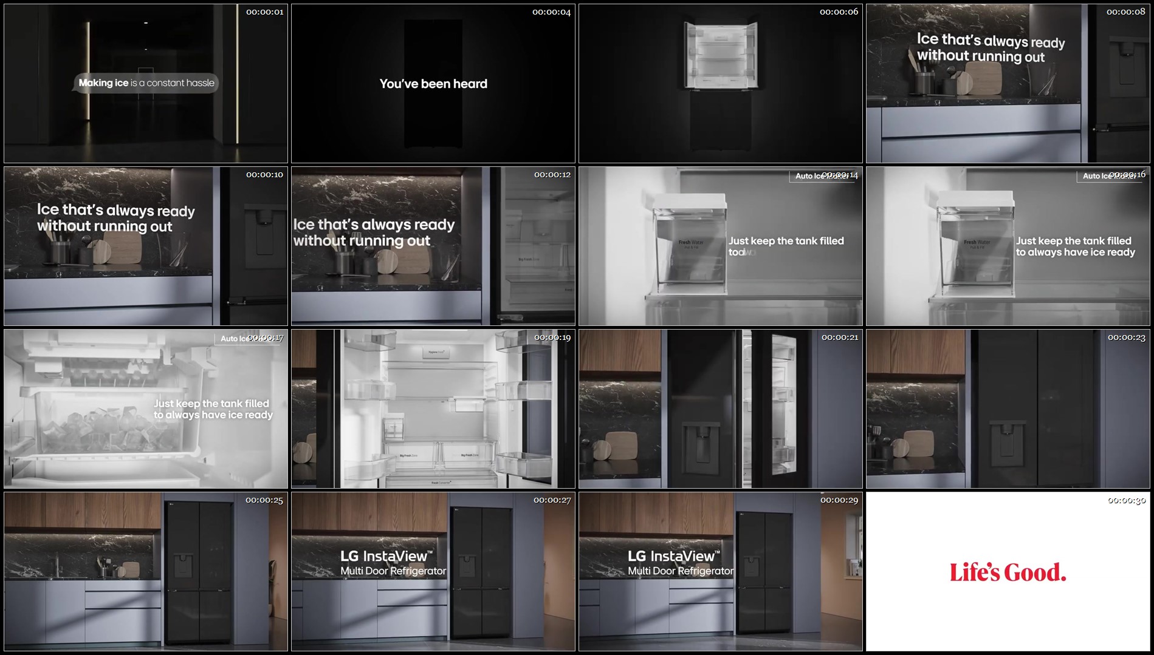Screen dimensions: 1154x655
Task: Open the frame stamped 00:00:10
Action: [146, 246]
